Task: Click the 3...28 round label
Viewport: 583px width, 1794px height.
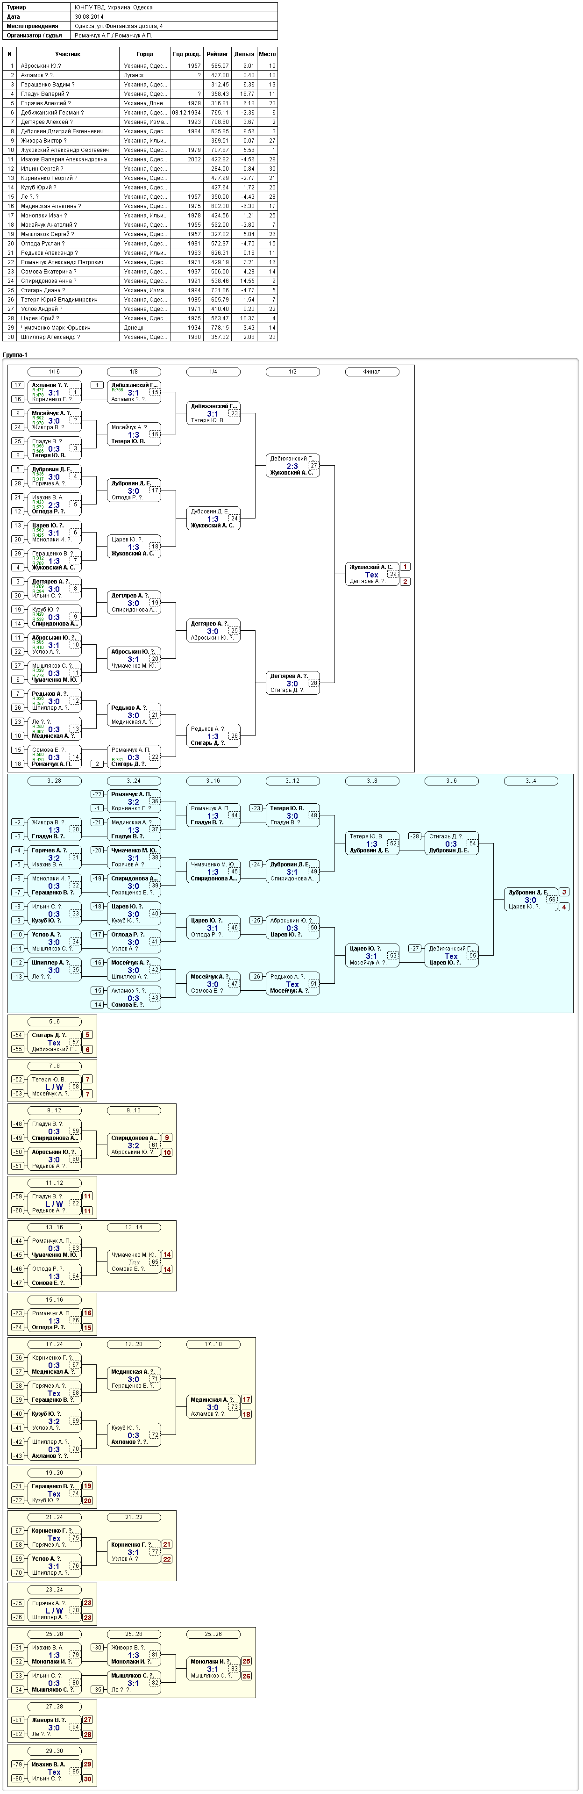Action: pos(54,781)
